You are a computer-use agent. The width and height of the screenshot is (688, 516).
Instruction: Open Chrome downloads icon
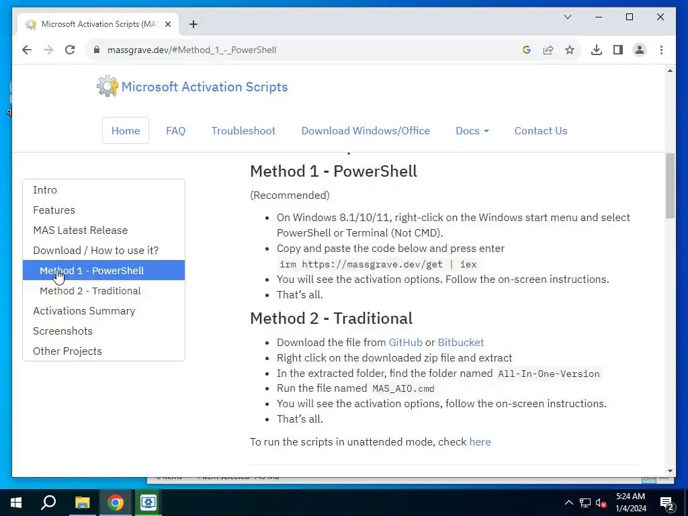pos(597,50)
